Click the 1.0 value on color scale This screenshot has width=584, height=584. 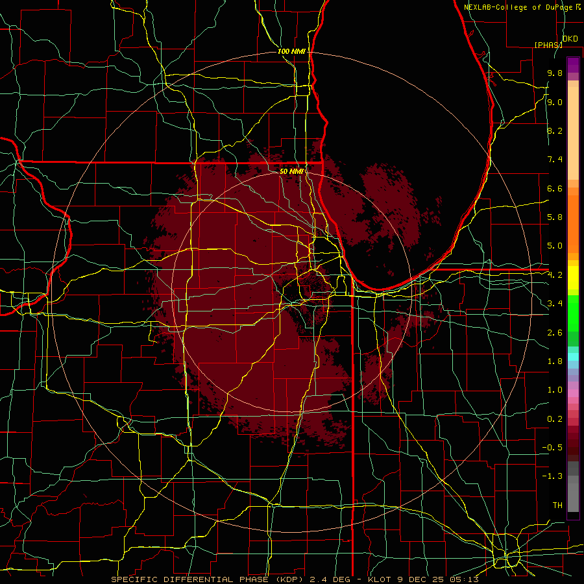click(x=555, y=390)
